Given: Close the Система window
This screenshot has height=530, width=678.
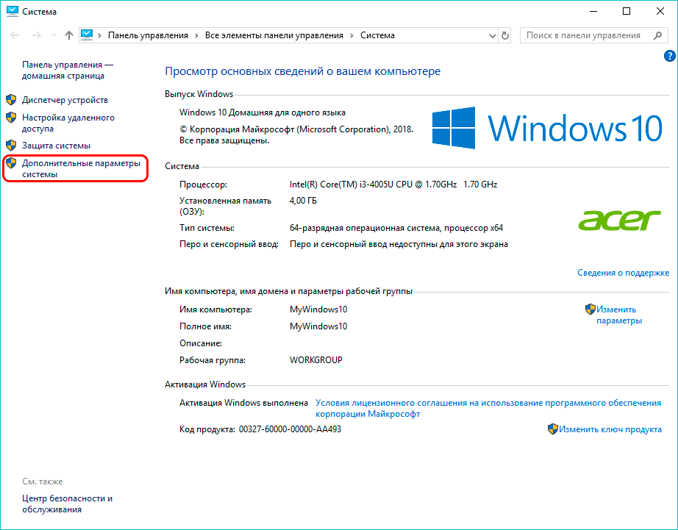Looking at the screenshot, I should click(660, 12).
